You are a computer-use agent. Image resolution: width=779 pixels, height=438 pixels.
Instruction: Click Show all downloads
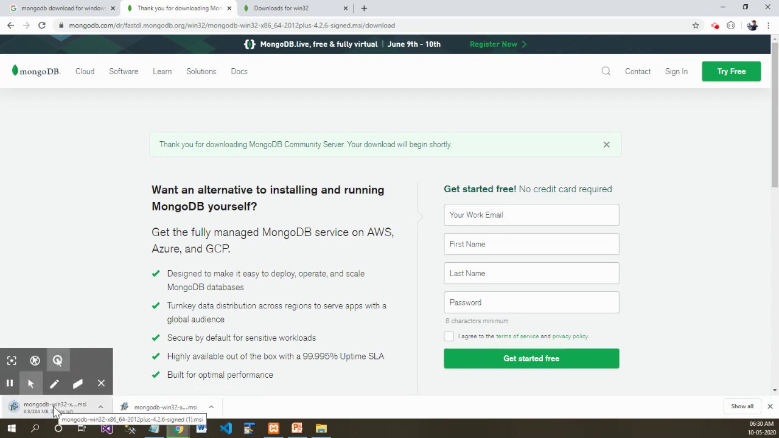pos(742,406)
